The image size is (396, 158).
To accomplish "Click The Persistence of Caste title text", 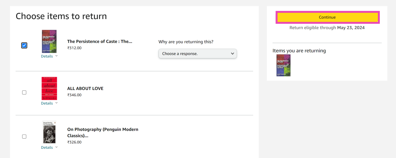I will (x=100, y=41).
